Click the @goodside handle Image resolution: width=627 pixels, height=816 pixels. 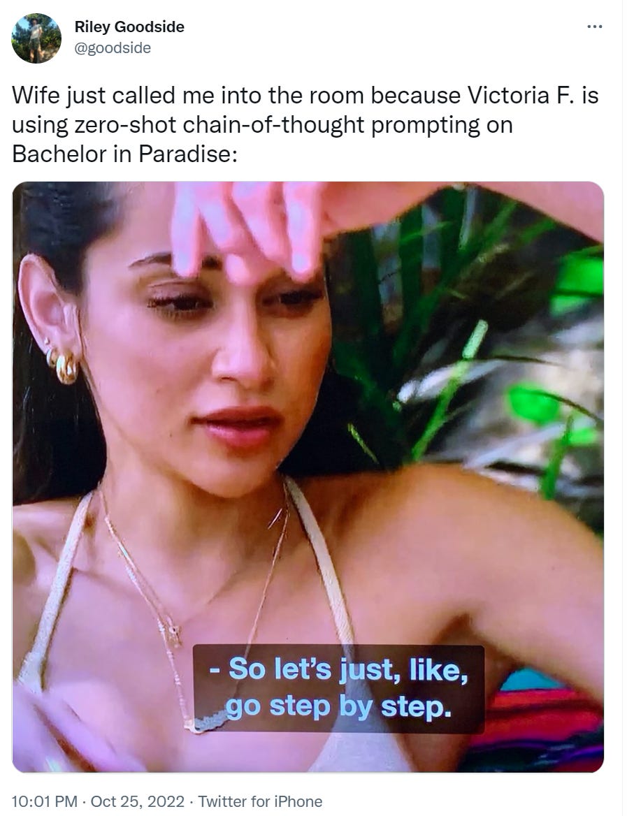click(x=113, y=48)
